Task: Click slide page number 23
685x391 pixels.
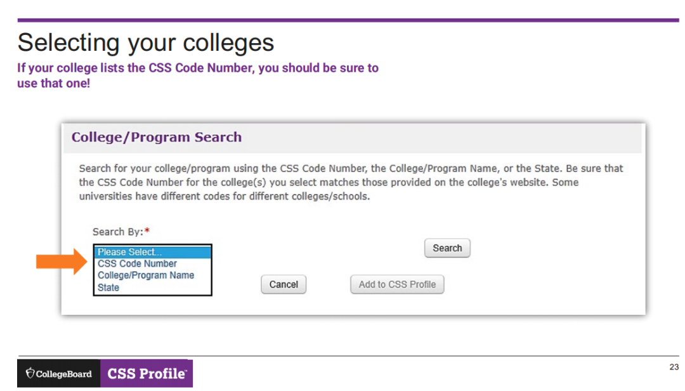Action: click(x=674, y=368)
